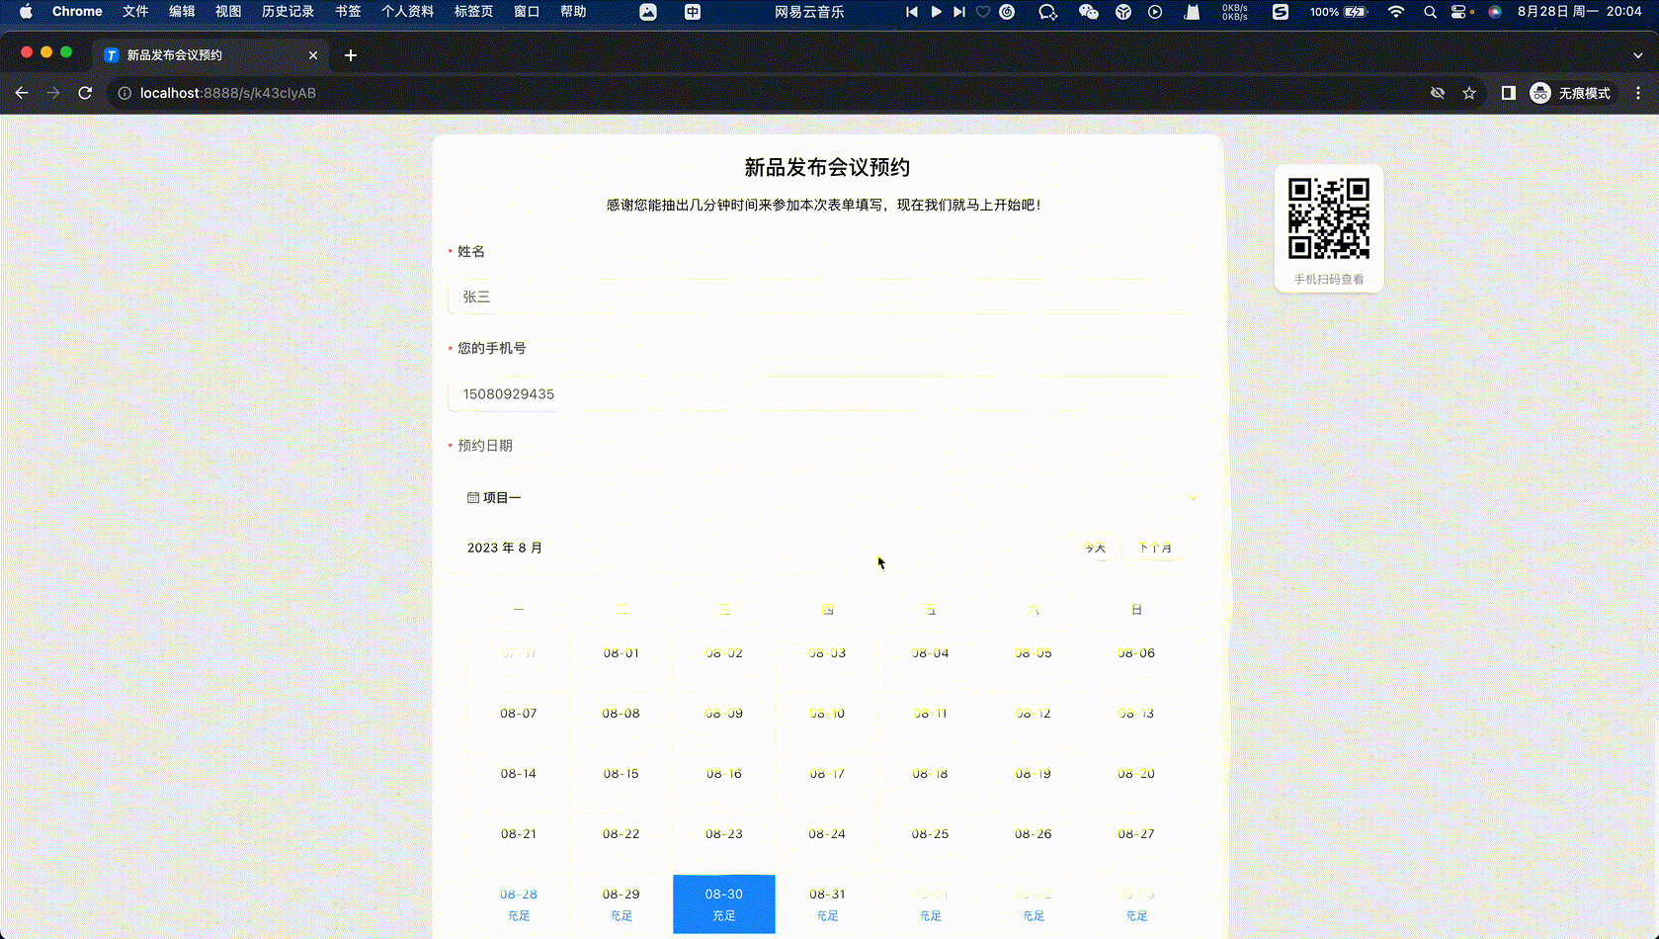
Task: Click the 您的手机号 input field
Action: click(x=827, y=393)
